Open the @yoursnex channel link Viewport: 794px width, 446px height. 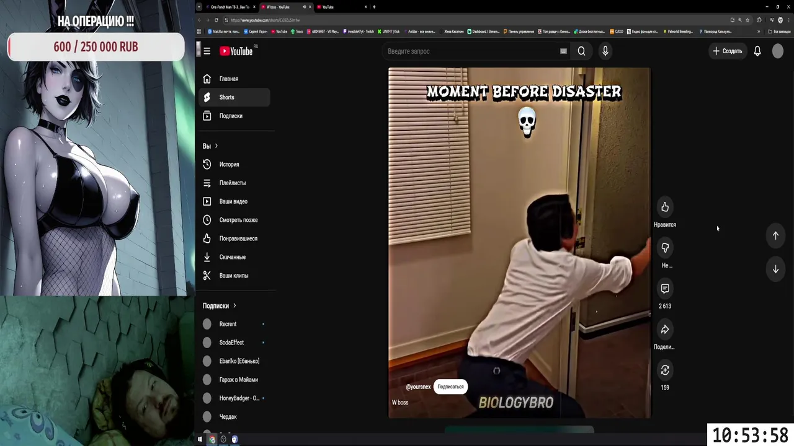coord(418,387)
